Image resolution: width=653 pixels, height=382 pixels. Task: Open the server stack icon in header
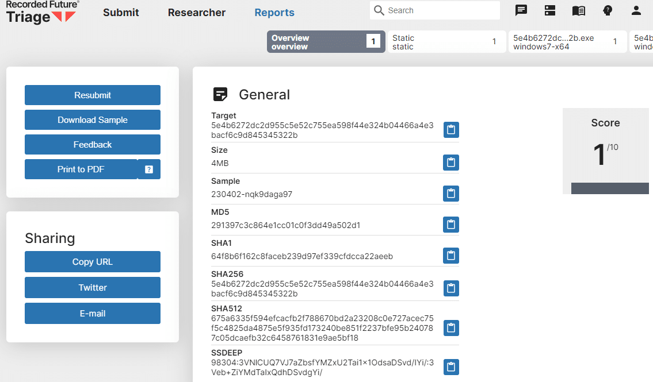[550, 10]
